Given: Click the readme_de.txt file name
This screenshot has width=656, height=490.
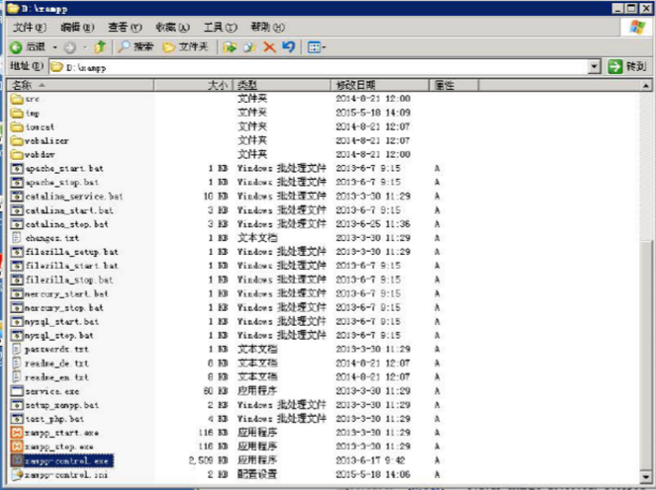Looking at the screenshot, I should (x=56, y=364).
